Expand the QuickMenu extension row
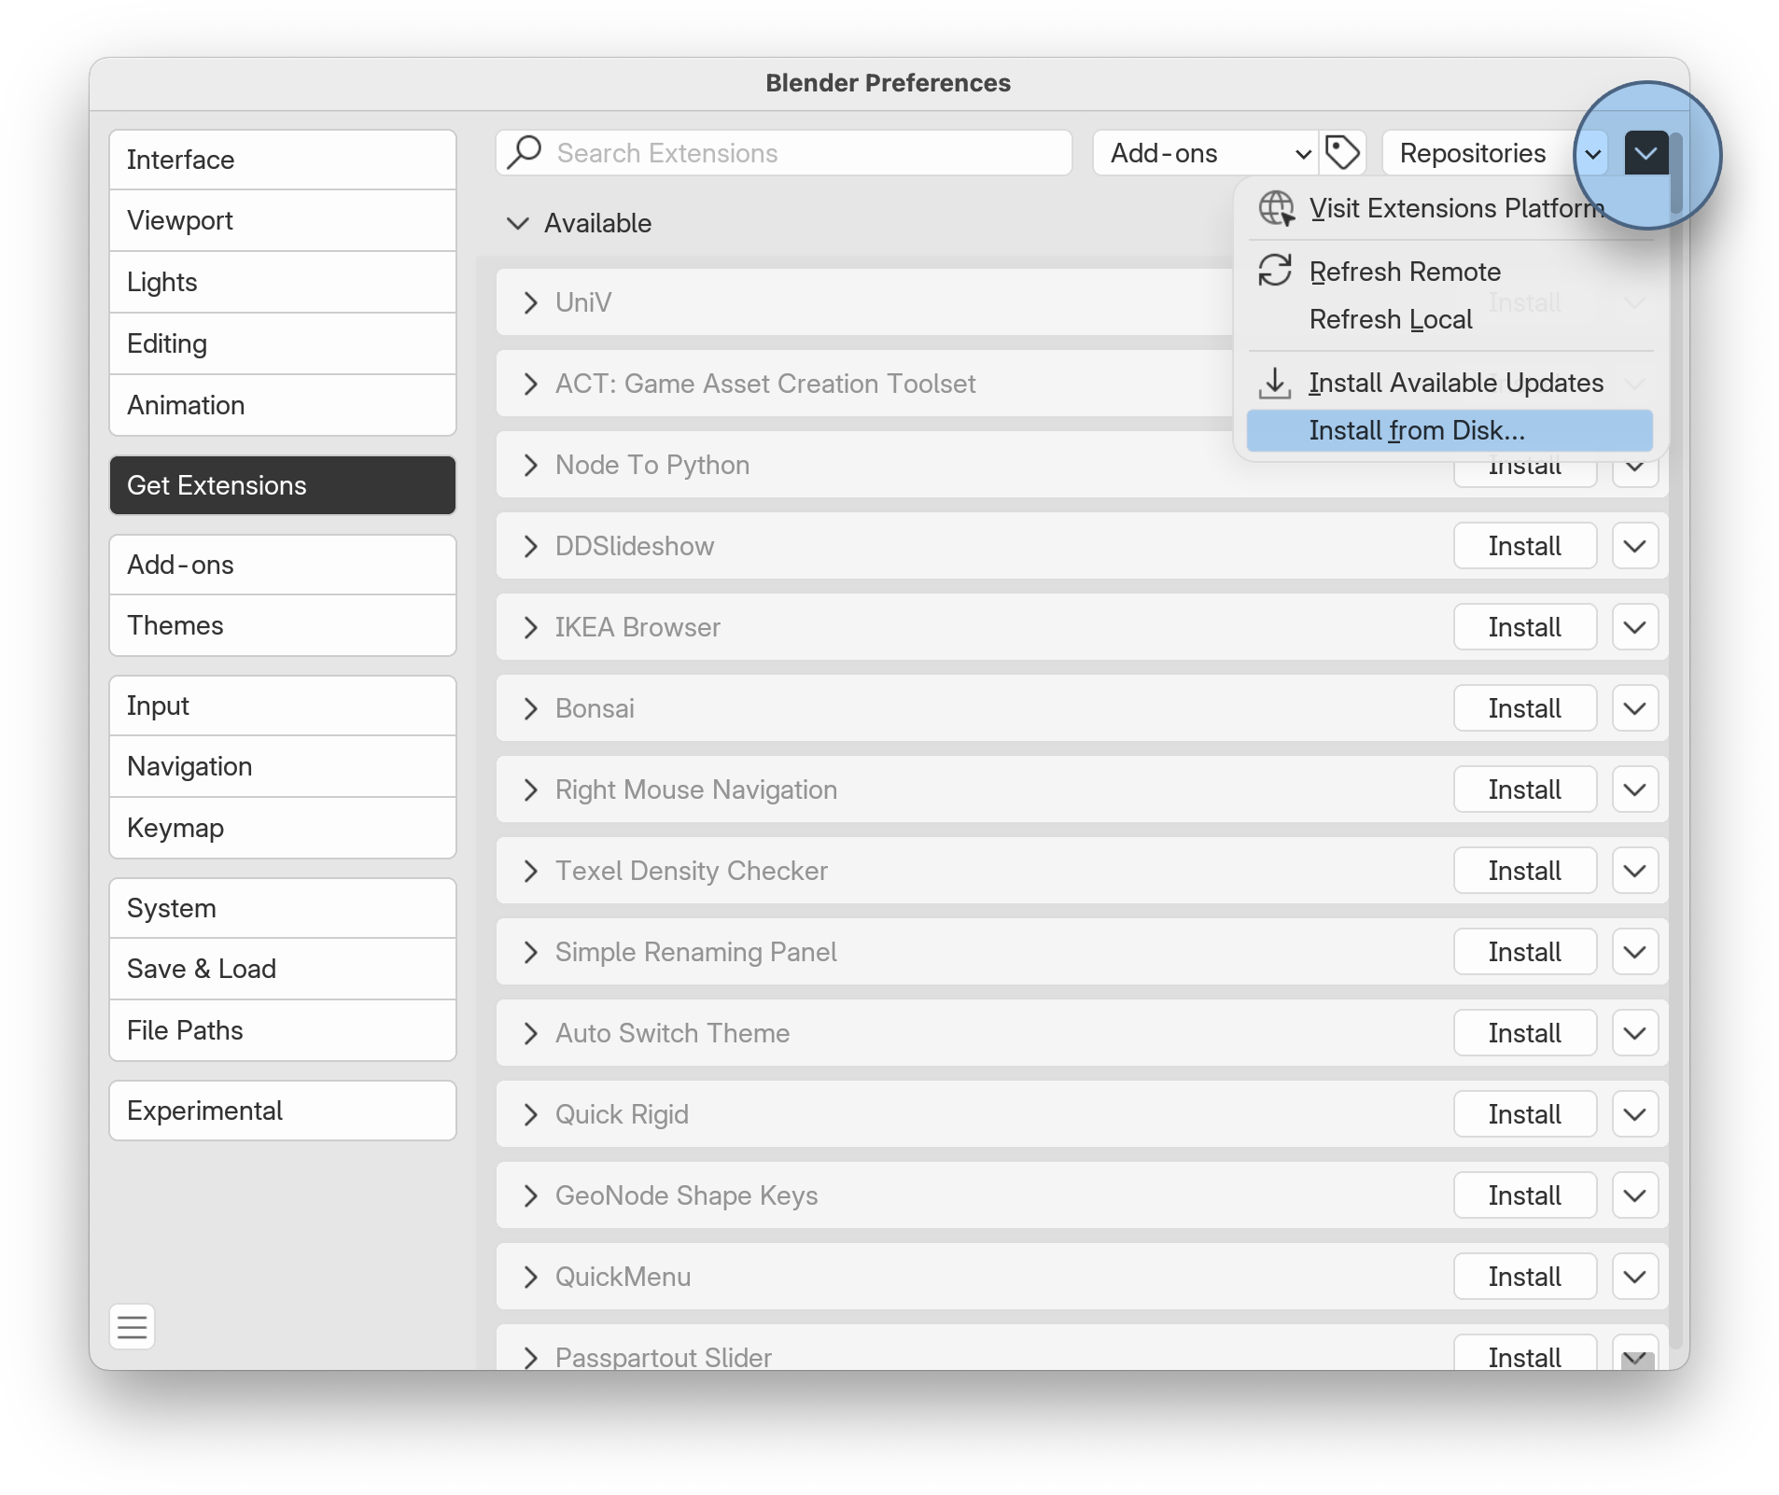 pyautogui.click(x=531, y=1277)
